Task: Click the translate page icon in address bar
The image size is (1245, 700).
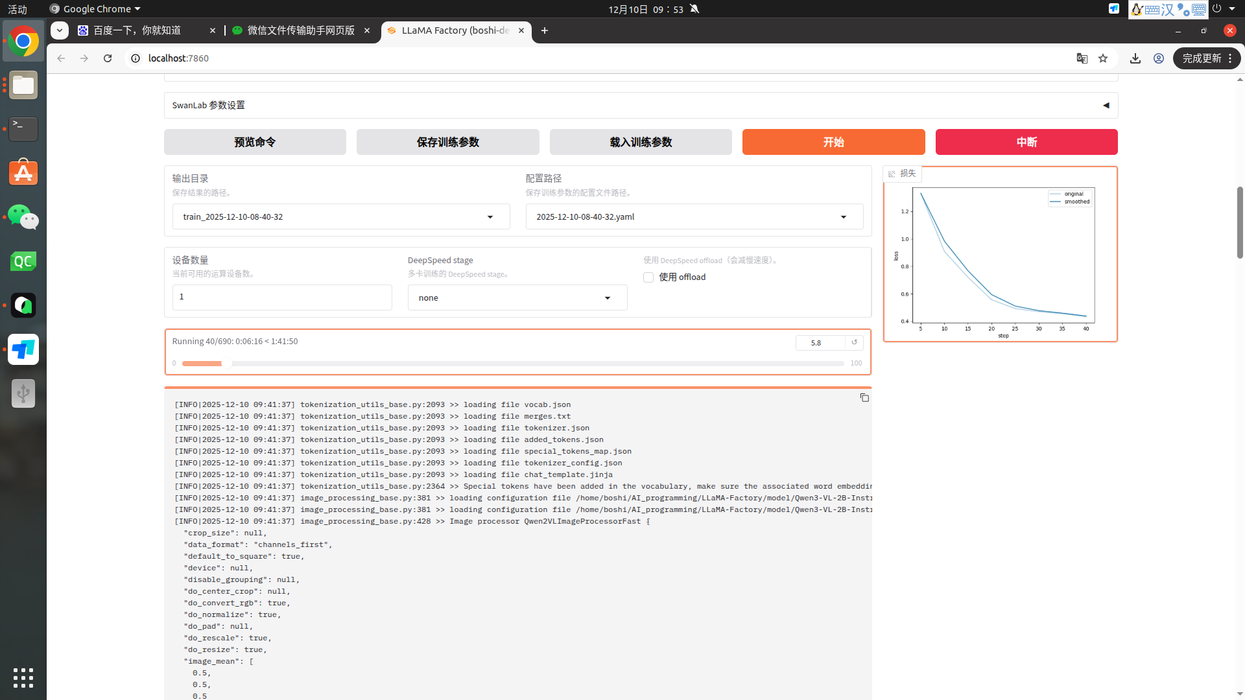Action: point(1082,58)
